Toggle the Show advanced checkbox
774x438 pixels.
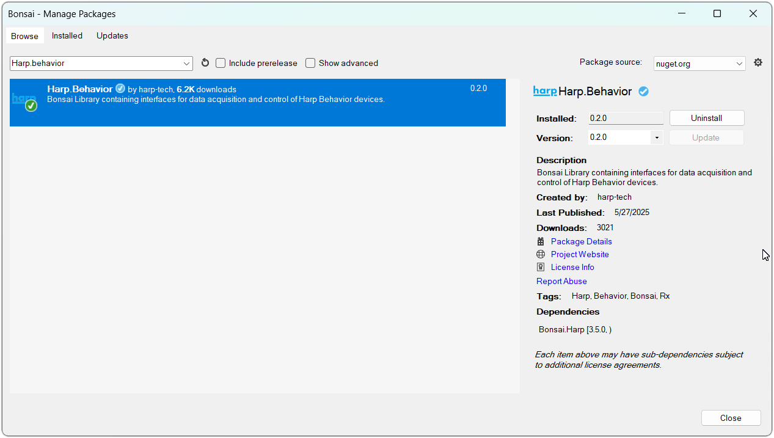pos(310,63)
